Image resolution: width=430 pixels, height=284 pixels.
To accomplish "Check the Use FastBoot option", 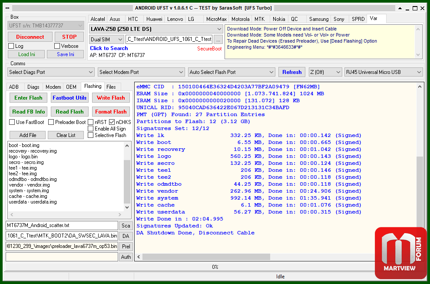I will click(x=12, y=122).
